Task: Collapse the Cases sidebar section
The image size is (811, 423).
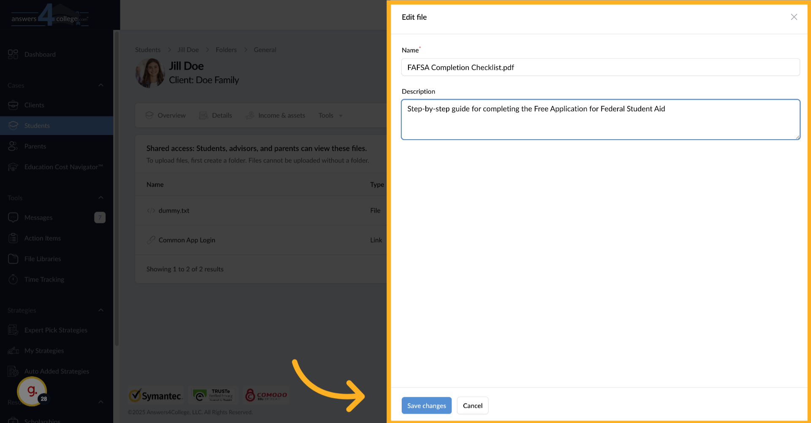Action: pos(101,85)
